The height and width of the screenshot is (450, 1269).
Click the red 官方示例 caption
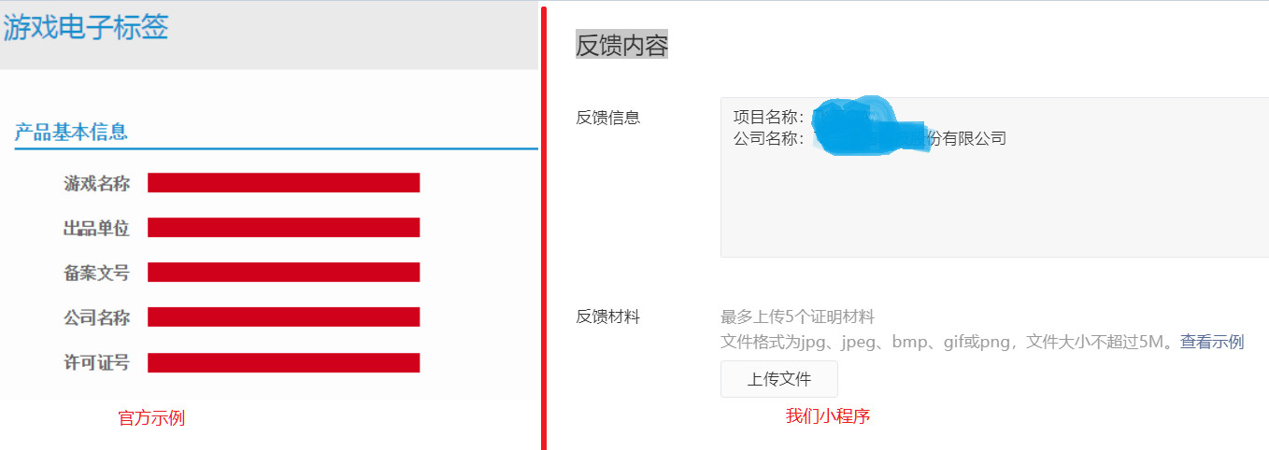click(151, 418)
